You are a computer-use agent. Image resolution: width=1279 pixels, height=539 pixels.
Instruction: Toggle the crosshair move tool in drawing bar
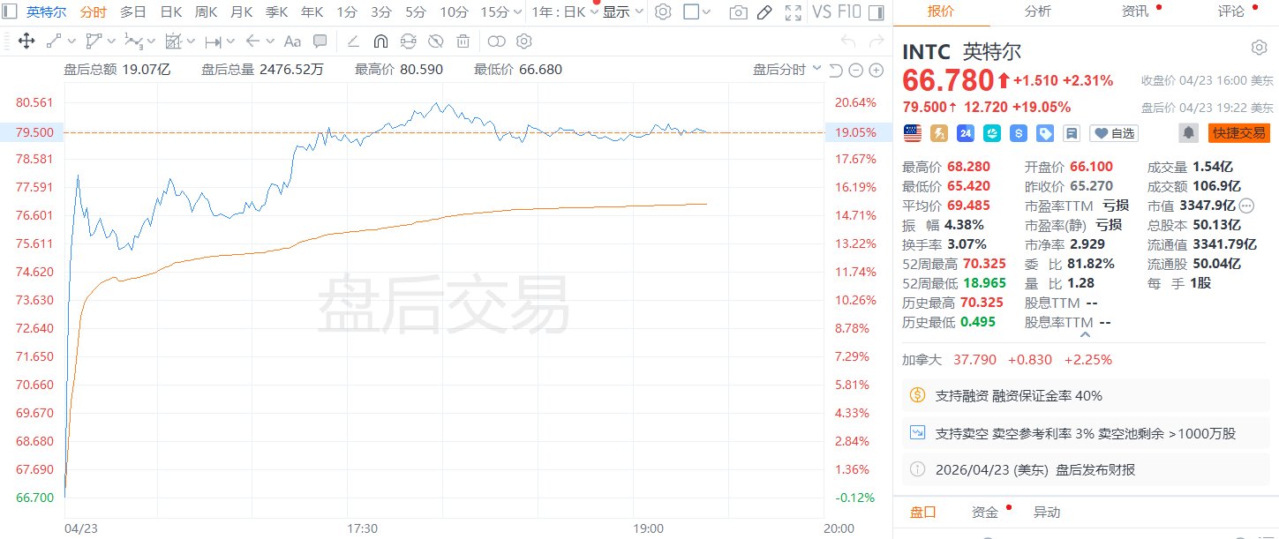pyautogui.click(x=26, y=41)
